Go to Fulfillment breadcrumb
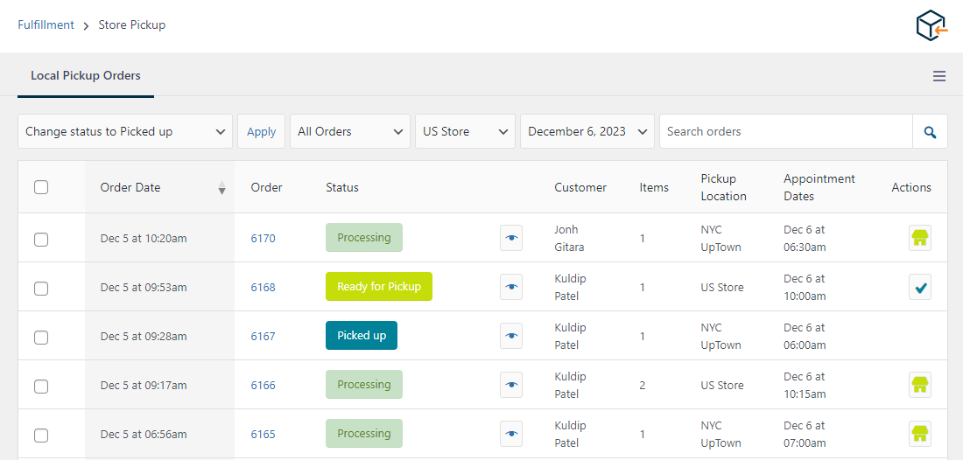Viewport: 963px width, 460px height. point(46,25)
